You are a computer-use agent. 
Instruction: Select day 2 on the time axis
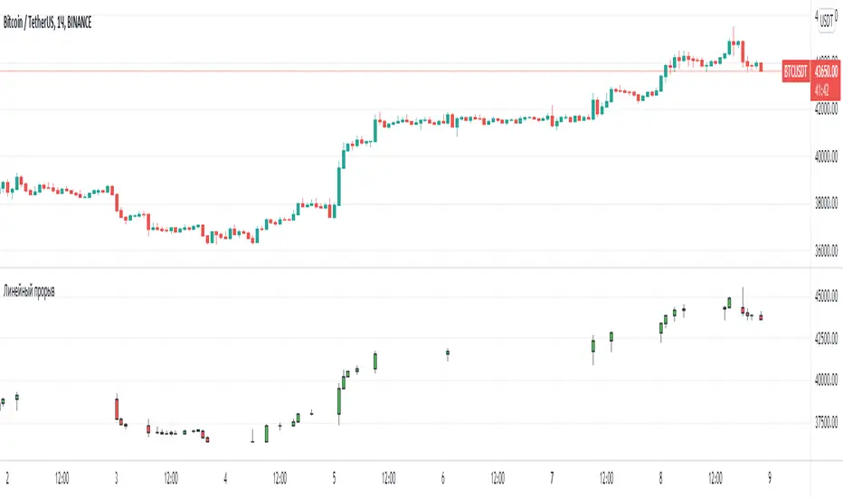7,478
